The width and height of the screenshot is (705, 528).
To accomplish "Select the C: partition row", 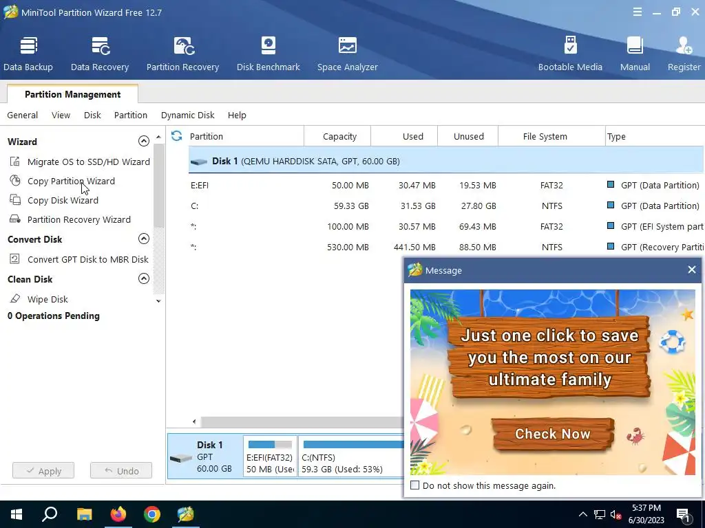I will [446, 206].
